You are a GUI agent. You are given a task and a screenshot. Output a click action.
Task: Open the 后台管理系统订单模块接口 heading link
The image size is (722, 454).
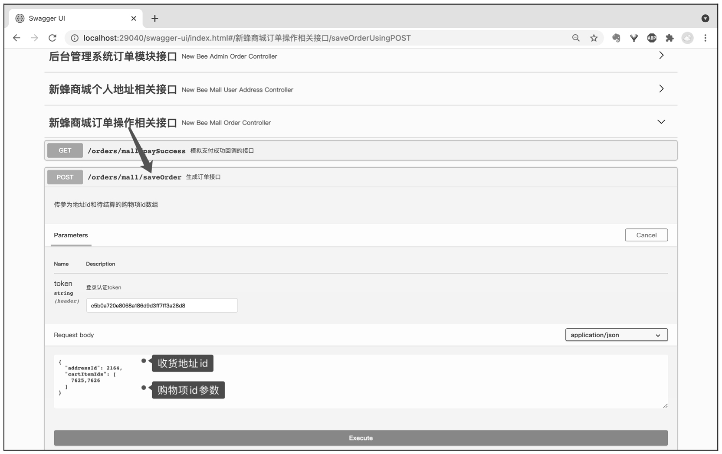click(x=113, y=56)
